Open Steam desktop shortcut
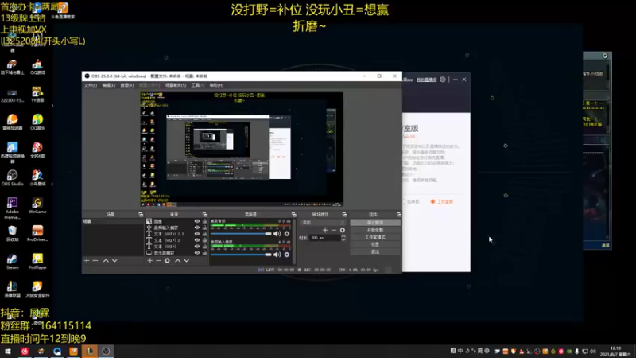The image size is (636, 358). (12, 262)
